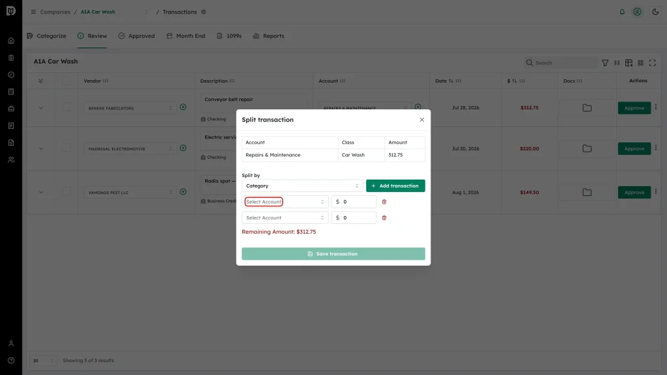
Task: Open the Split by Category dropdown
Action: [x=302, y=186]
